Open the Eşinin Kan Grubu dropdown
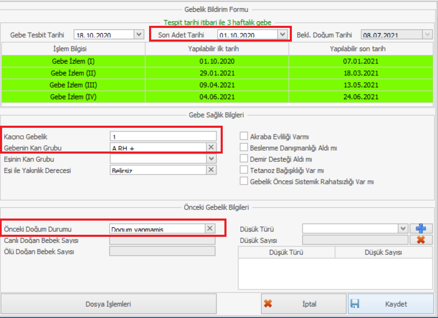Image resolution: width=438 pixels, height=318 pixels. 212,159
